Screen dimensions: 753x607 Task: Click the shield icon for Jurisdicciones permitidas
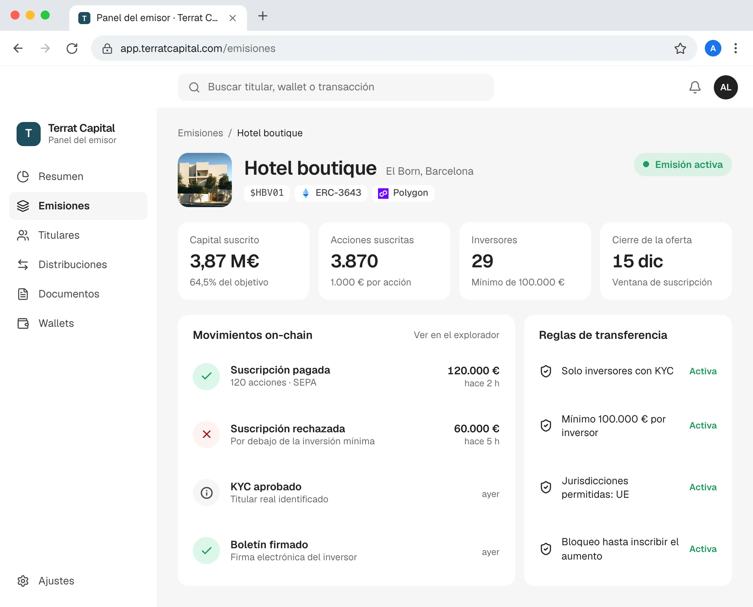point(546,487)
